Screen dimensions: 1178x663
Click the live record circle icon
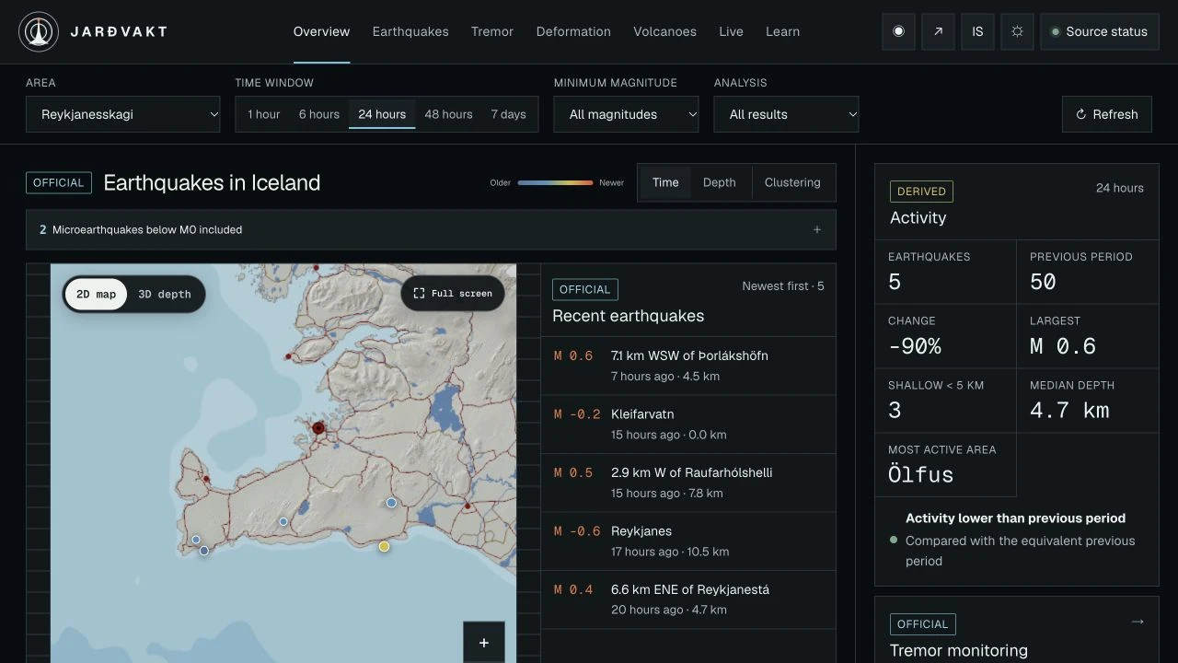click(898, 31)
